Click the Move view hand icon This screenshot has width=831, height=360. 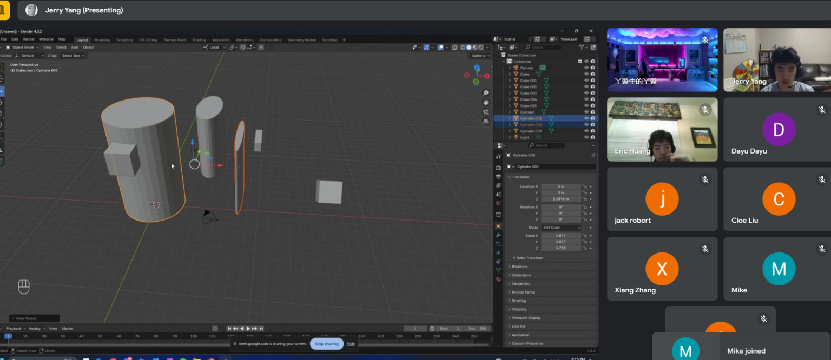[x=486, y=102]
